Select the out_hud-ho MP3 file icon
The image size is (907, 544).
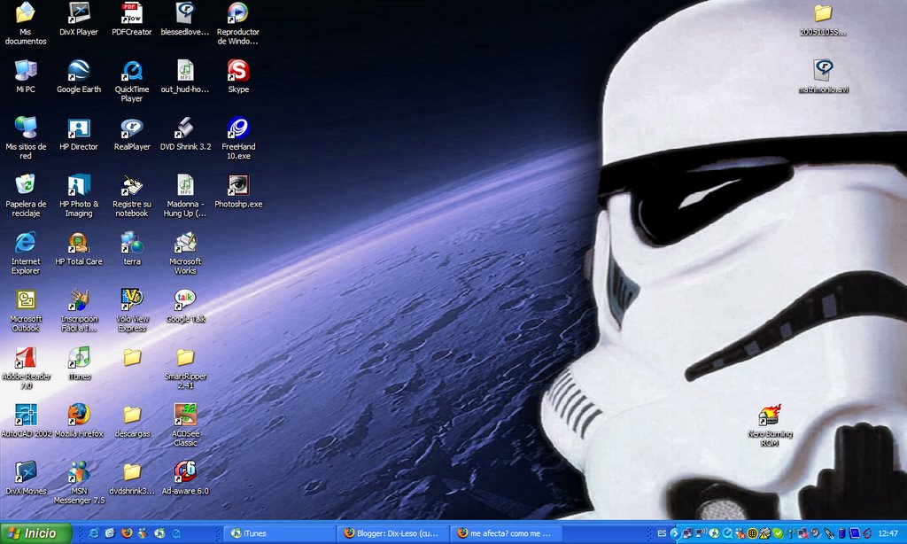click(185, 71)
